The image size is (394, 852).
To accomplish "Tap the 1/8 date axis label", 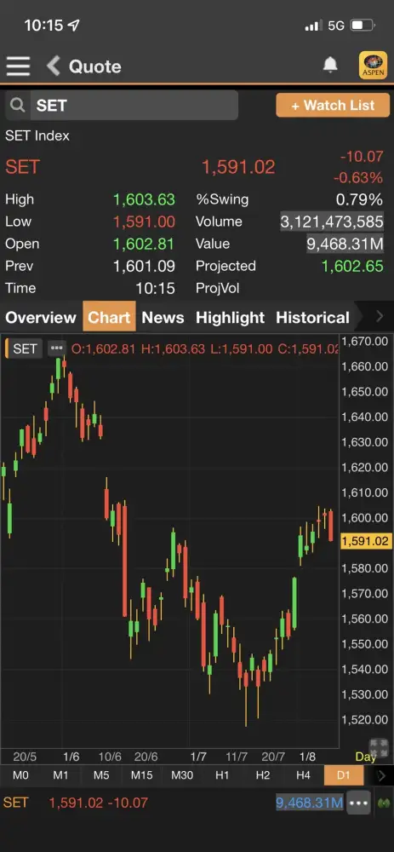I will point(307,757).
